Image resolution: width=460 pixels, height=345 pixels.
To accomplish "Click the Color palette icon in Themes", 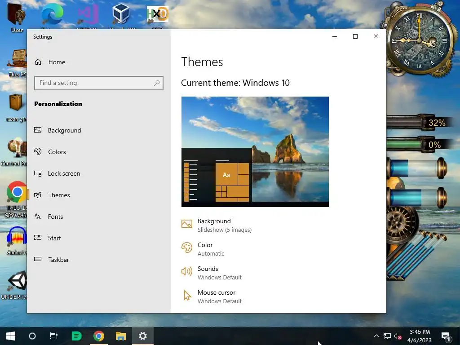I will click(187, 248).
